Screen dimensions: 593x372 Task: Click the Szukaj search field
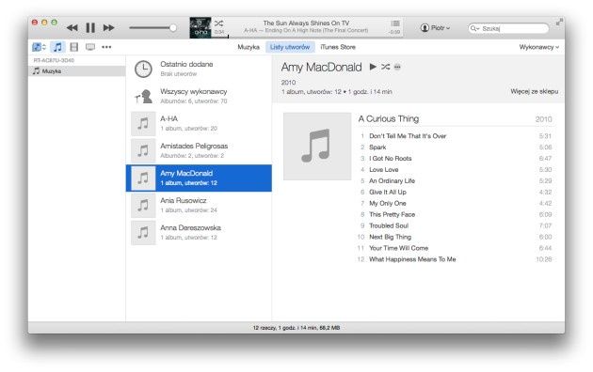508,28
